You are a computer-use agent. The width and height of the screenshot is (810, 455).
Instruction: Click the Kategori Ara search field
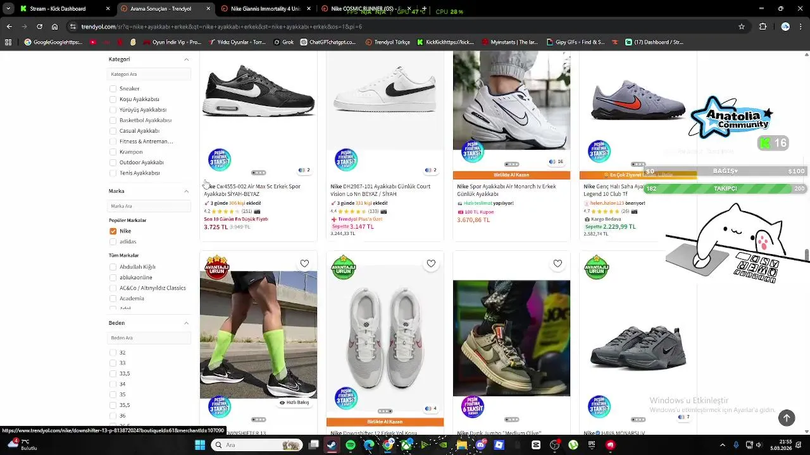[149, 74]
